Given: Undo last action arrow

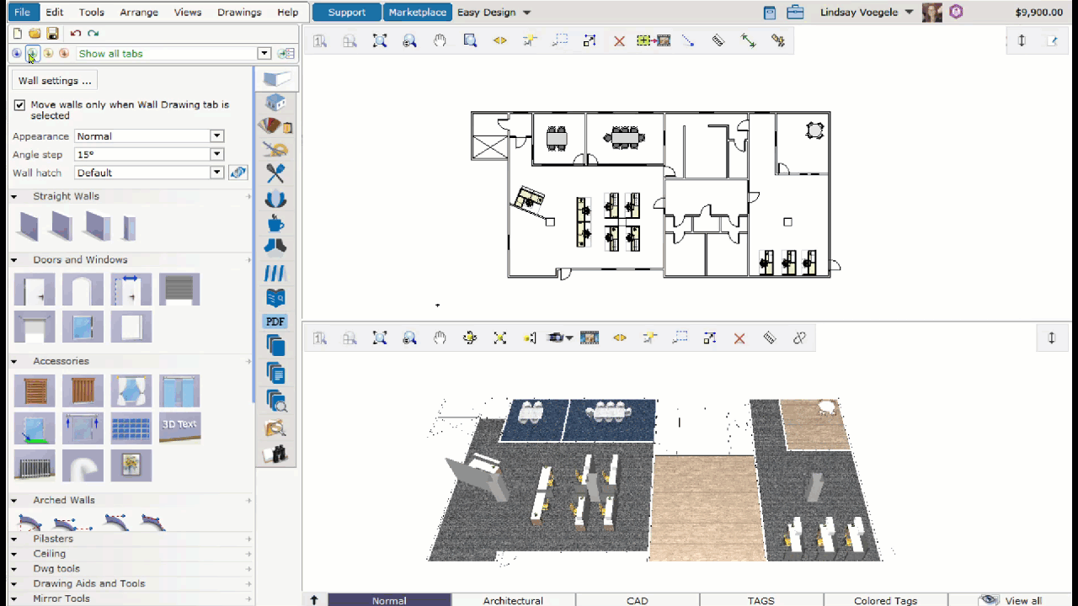Looking at the screenshot, I should point(76,33).
